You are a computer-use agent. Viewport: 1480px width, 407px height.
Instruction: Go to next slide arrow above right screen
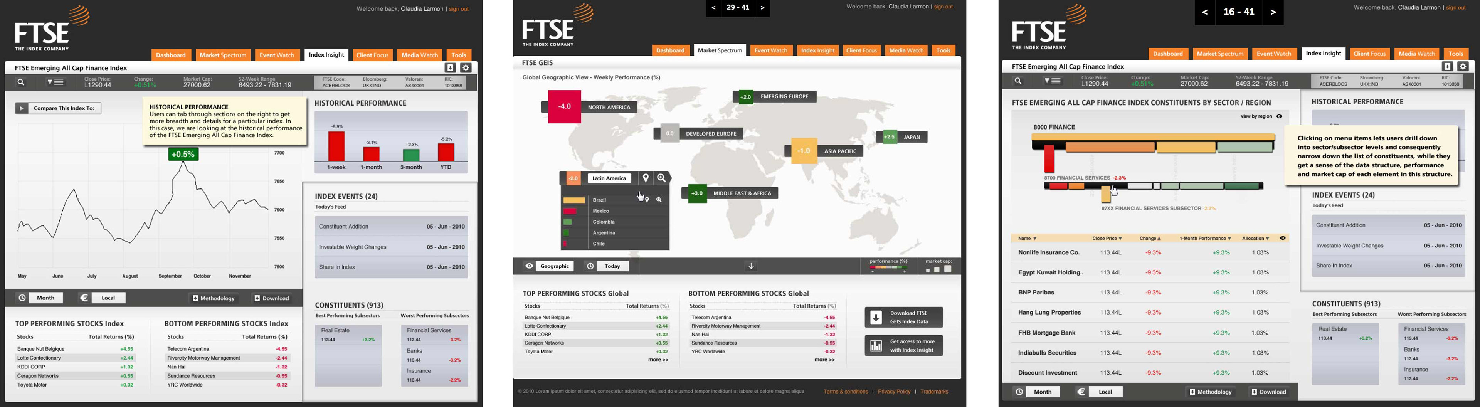1273,12
